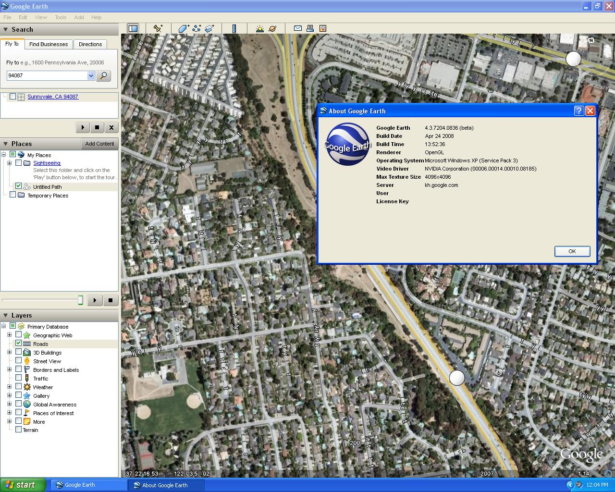Click the Help question mark in About dialog

point(579,111)
